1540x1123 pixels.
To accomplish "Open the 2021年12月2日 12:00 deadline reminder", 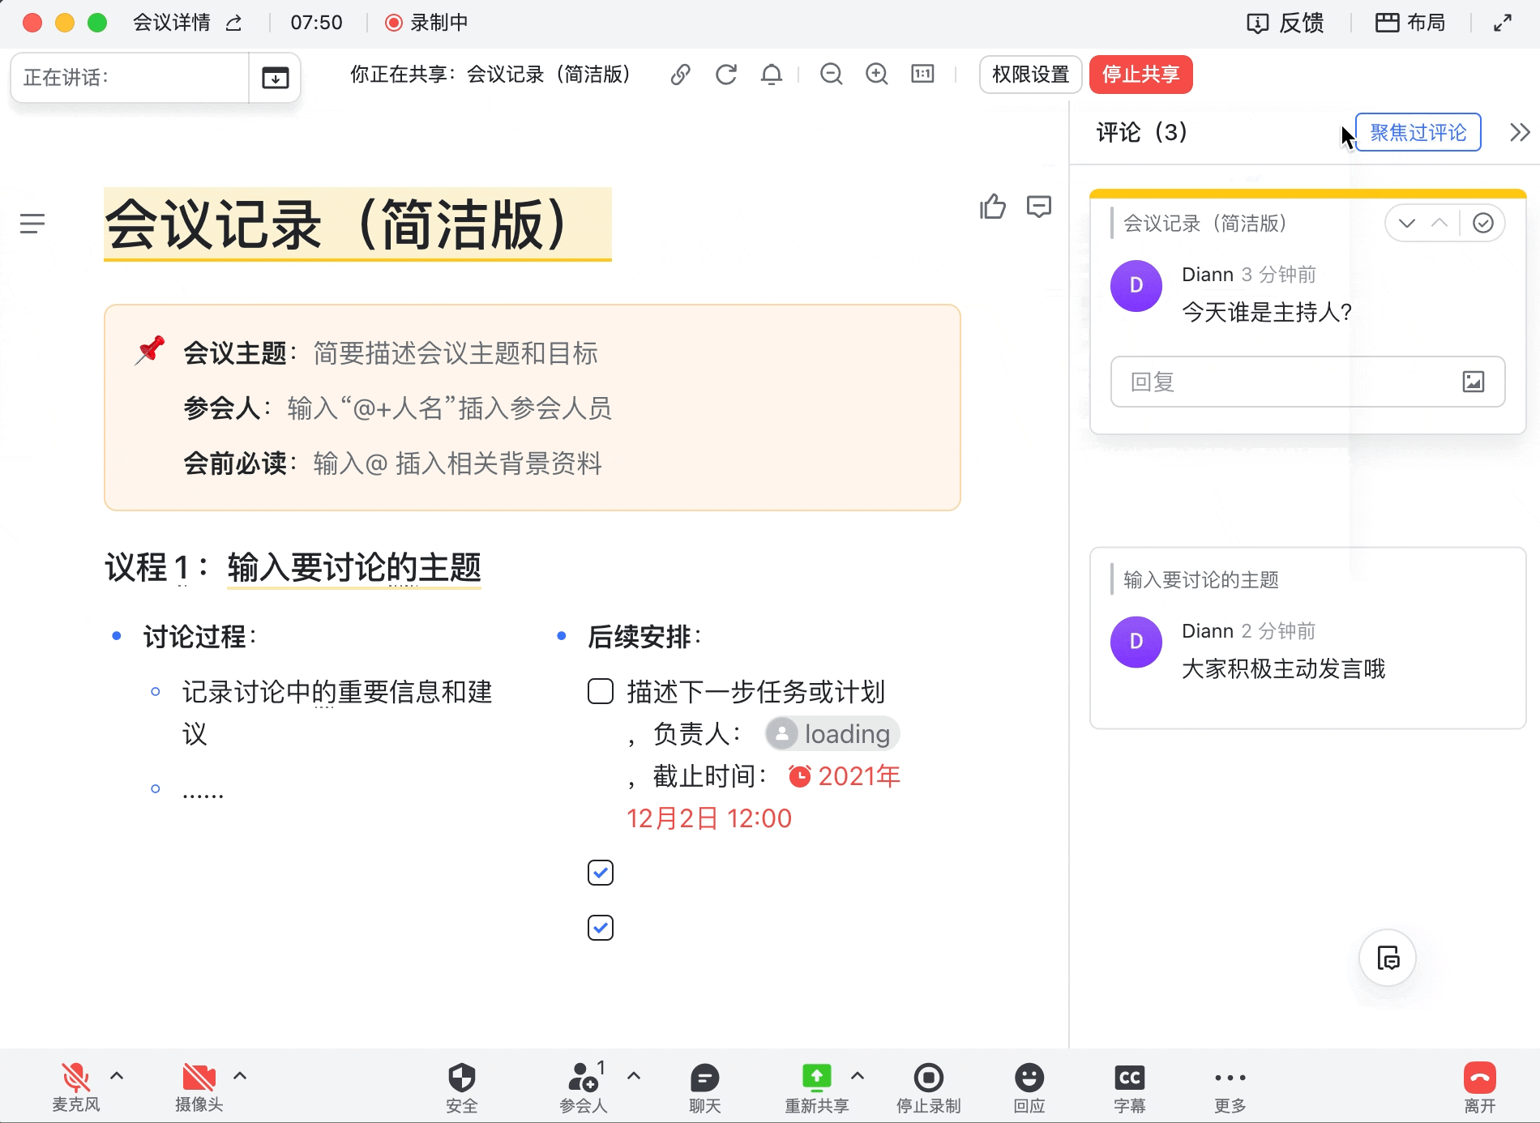I will 763,797.
